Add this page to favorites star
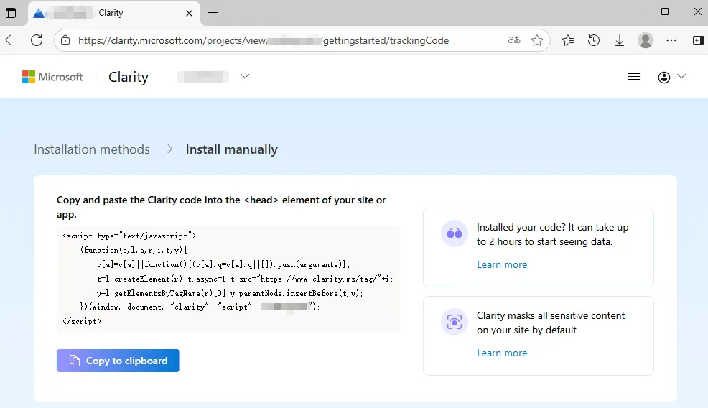This screenshot has width=708, height=408. (x=537, y=40)
